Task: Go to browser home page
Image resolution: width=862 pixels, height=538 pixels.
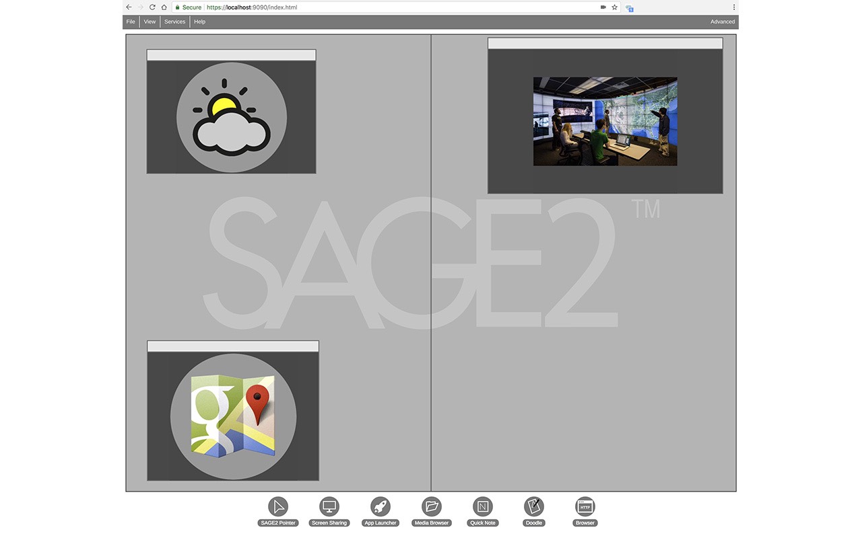Action: click(164, 7)
